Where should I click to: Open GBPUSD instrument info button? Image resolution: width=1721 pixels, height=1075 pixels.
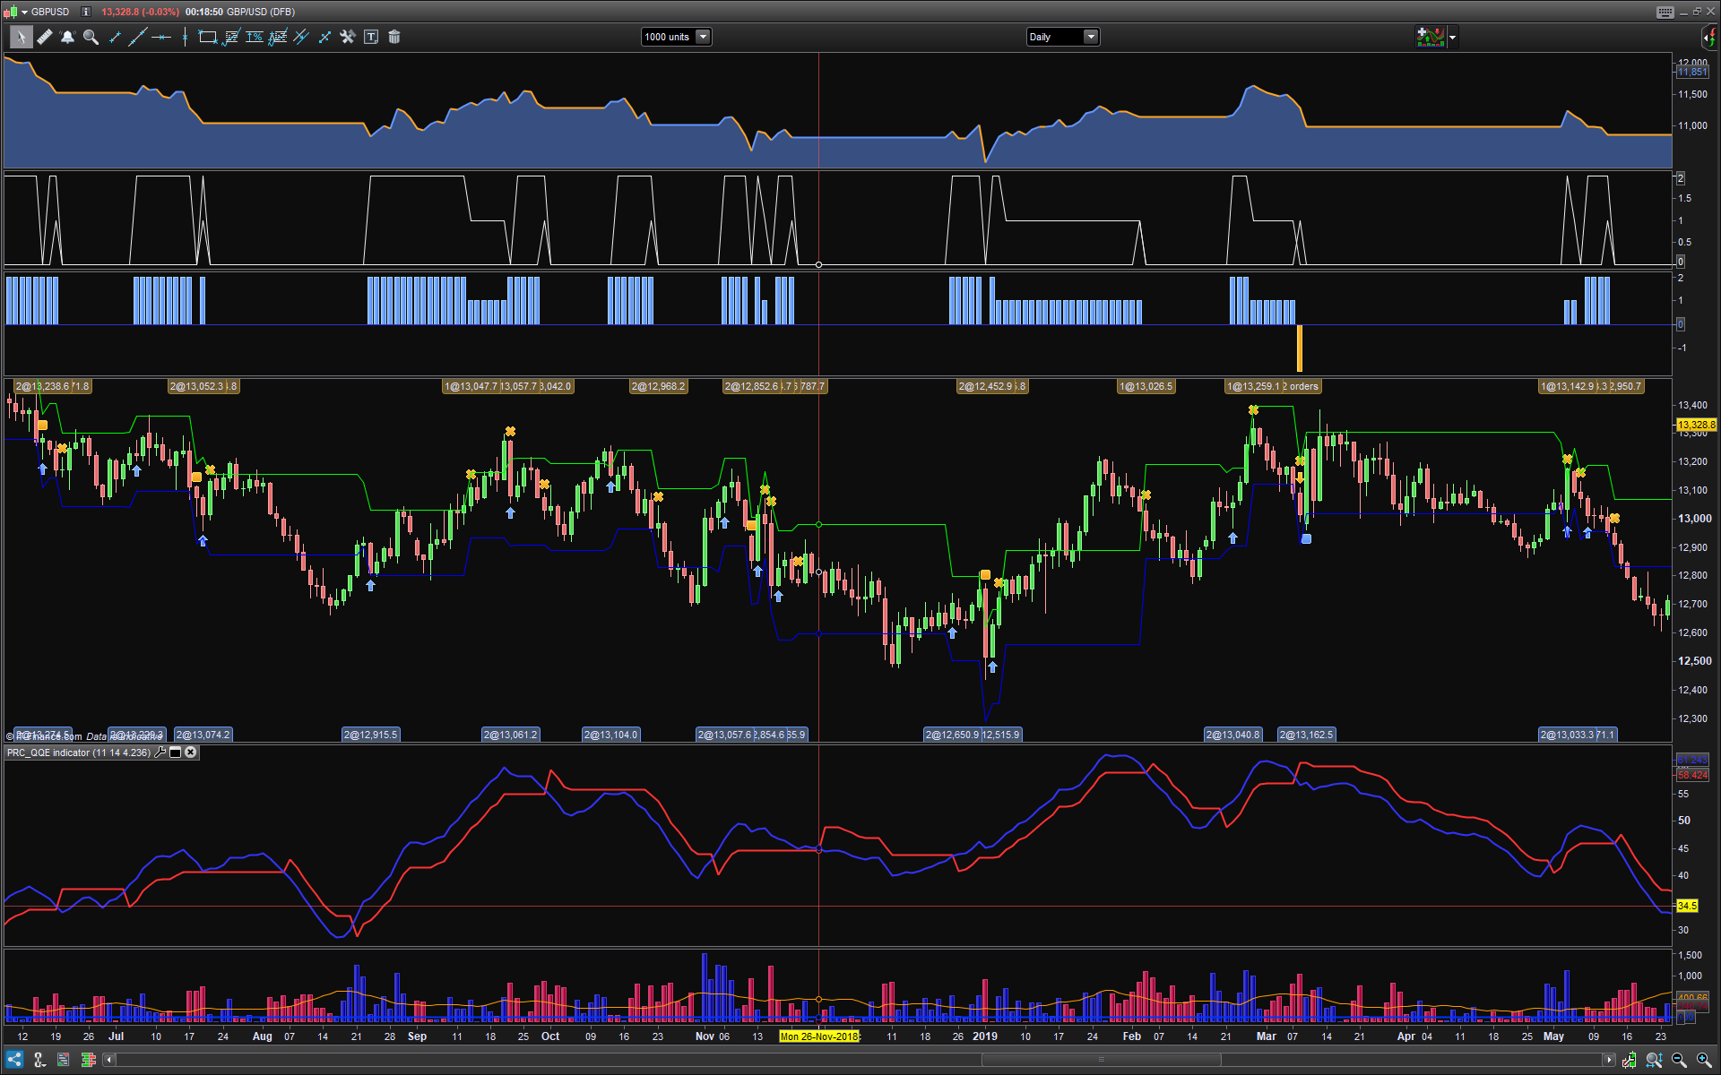click(86, 12)
